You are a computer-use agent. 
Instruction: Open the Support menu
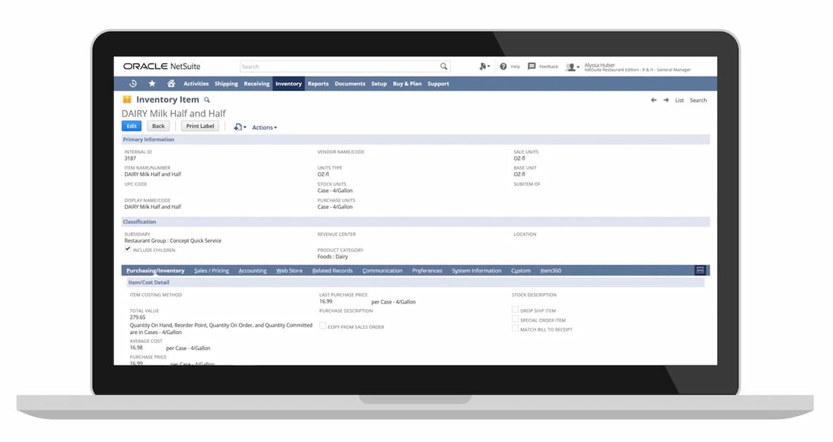click(438, 83)
